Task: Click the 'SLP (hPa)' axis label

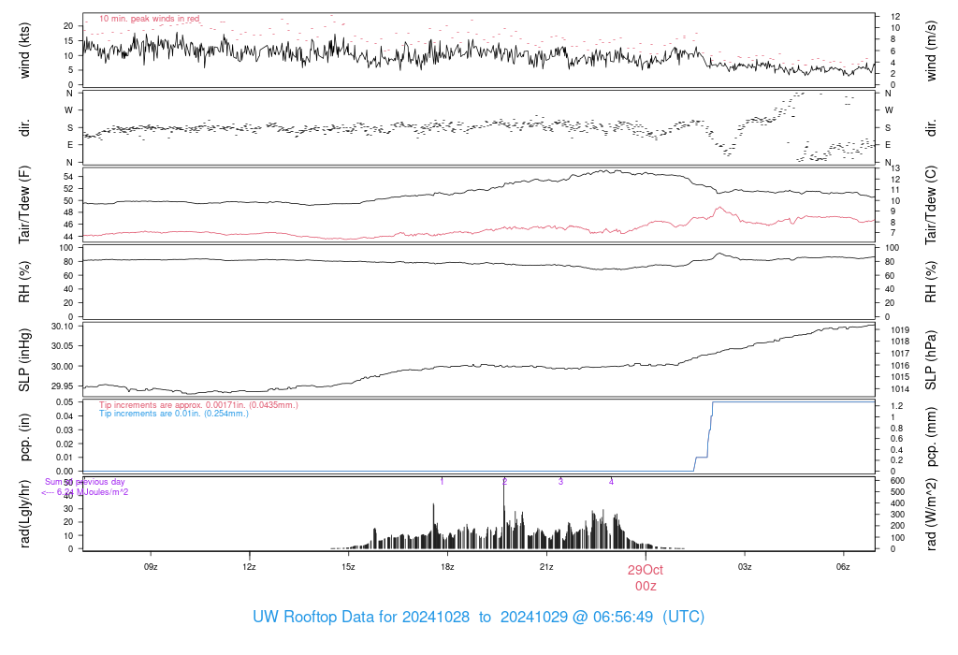Action: click(931, 360)
